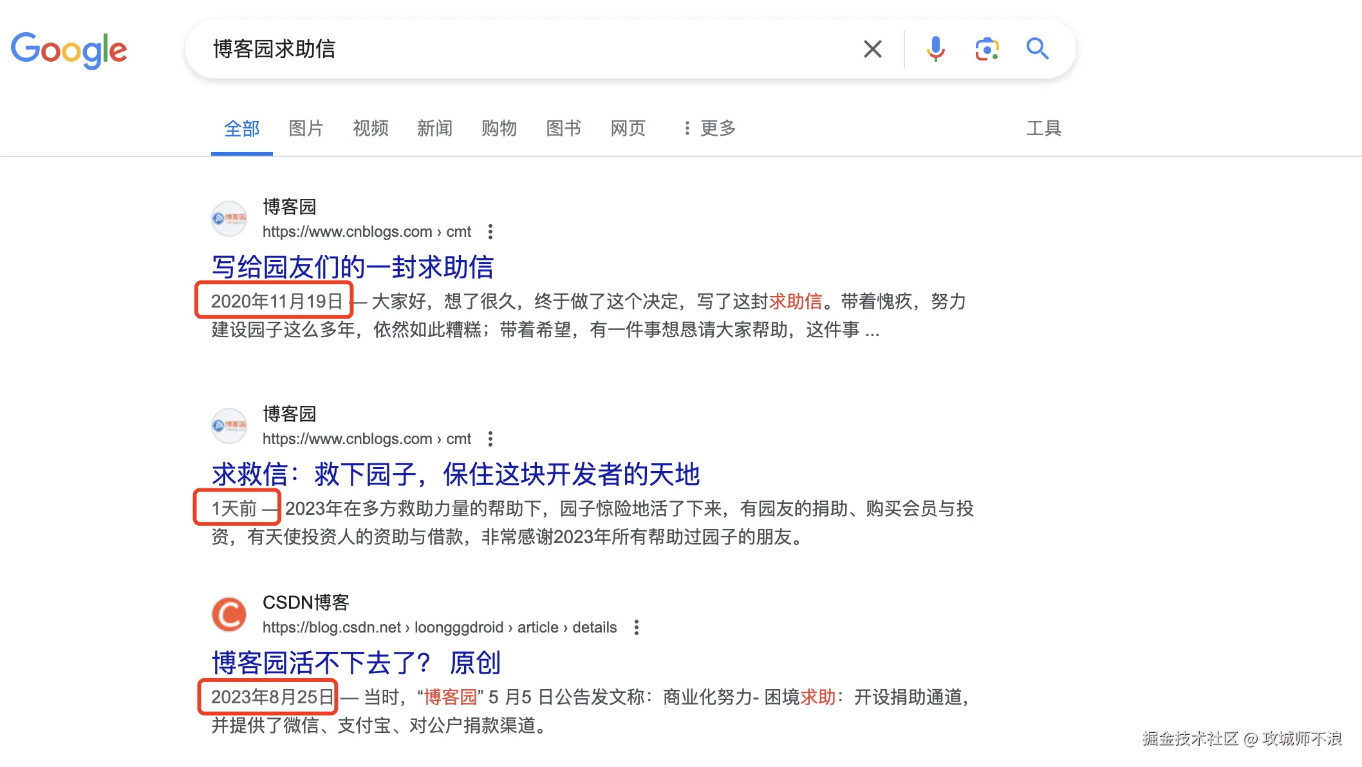
Task: Expand the 更多 search filters menu
Action: point(709,129)
